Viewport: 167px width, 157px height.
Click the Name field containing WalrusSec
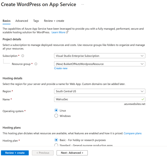(100, 99)
